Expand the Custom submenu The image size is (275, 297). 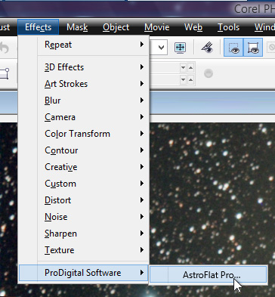click(84, 184)
